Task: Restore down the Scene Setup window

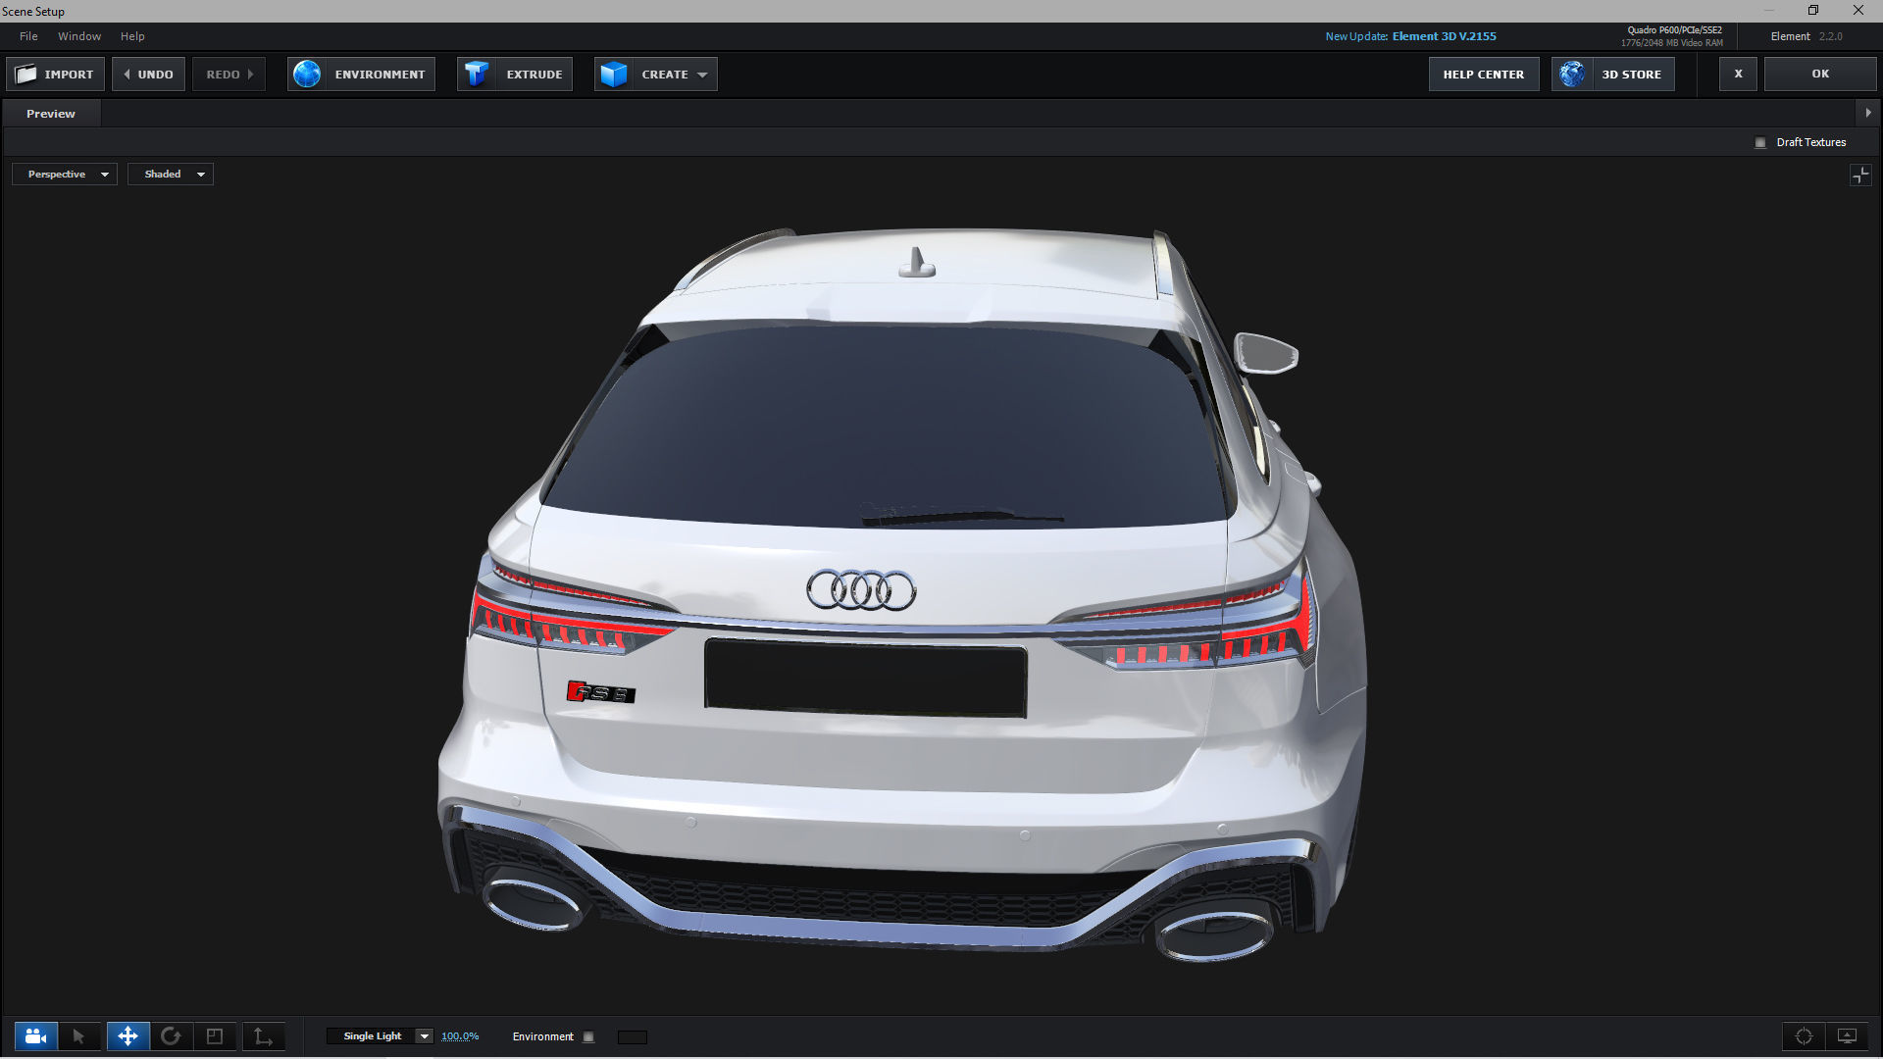Action: [x=1813, y=11]
